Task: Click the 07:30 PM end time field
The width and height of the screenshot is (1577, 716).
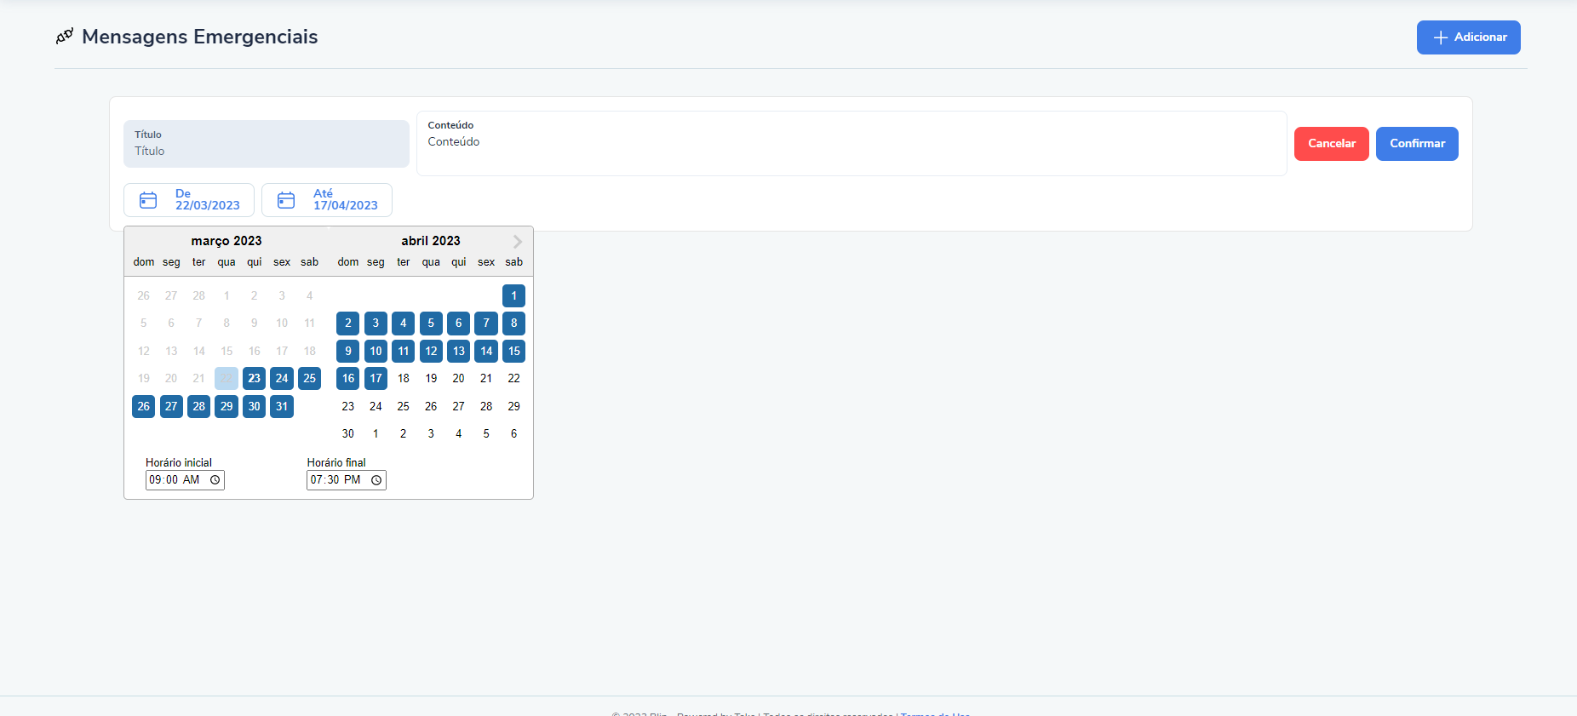Action: pyautogui.click(x=347, y=480)
